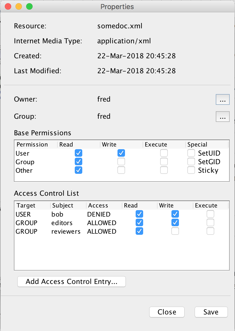Screen dimensions: 235x331
Task: Check the Sticky bit checkbox
Action: [x=191, y=170]
